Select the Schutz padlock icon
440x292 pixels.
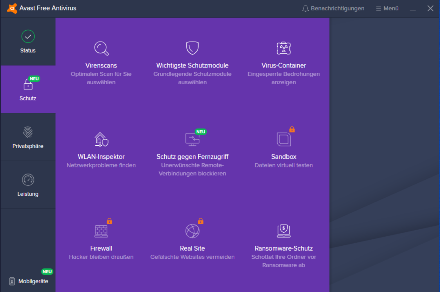point(28,85)
